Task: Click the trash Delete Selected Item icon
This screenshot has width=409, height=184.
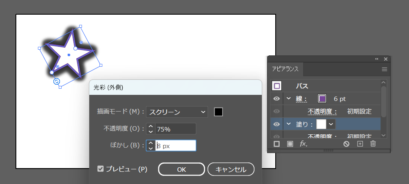Action: click(x=373, y=144)
